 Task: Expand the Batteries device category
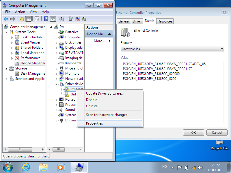tap(56, 32)
